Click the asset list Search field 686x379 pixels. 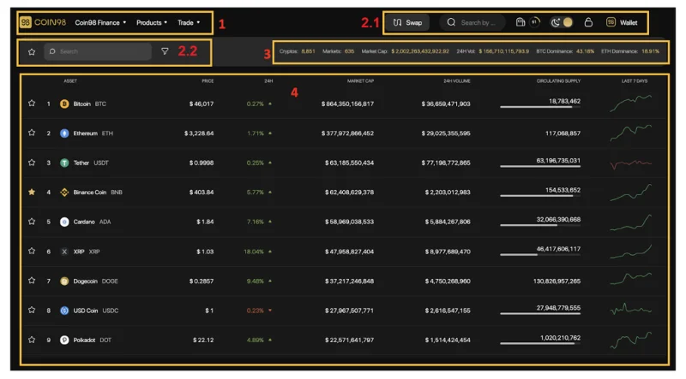(x=98, y=51)
